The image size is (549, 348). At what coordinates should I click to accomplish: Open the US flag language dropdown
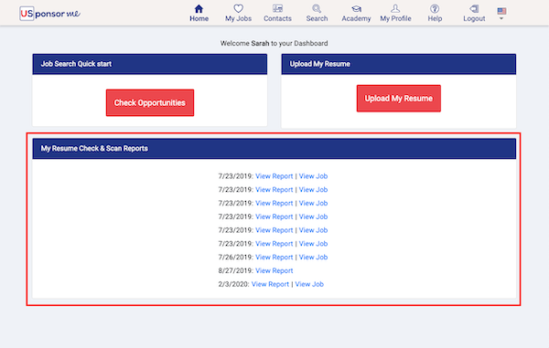[x=501, y=14]
